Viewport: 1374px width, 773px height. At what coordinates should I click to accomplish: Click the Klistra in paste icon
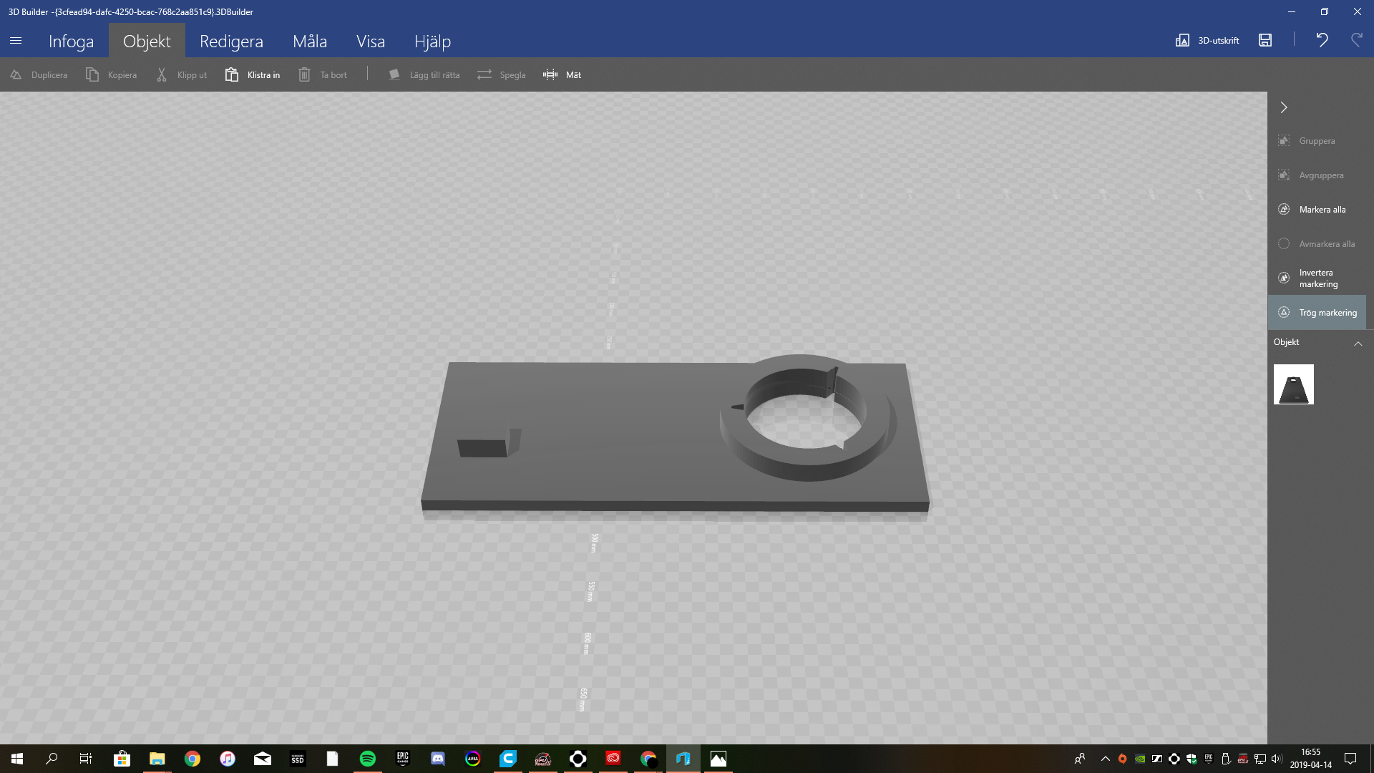[232, 74]
